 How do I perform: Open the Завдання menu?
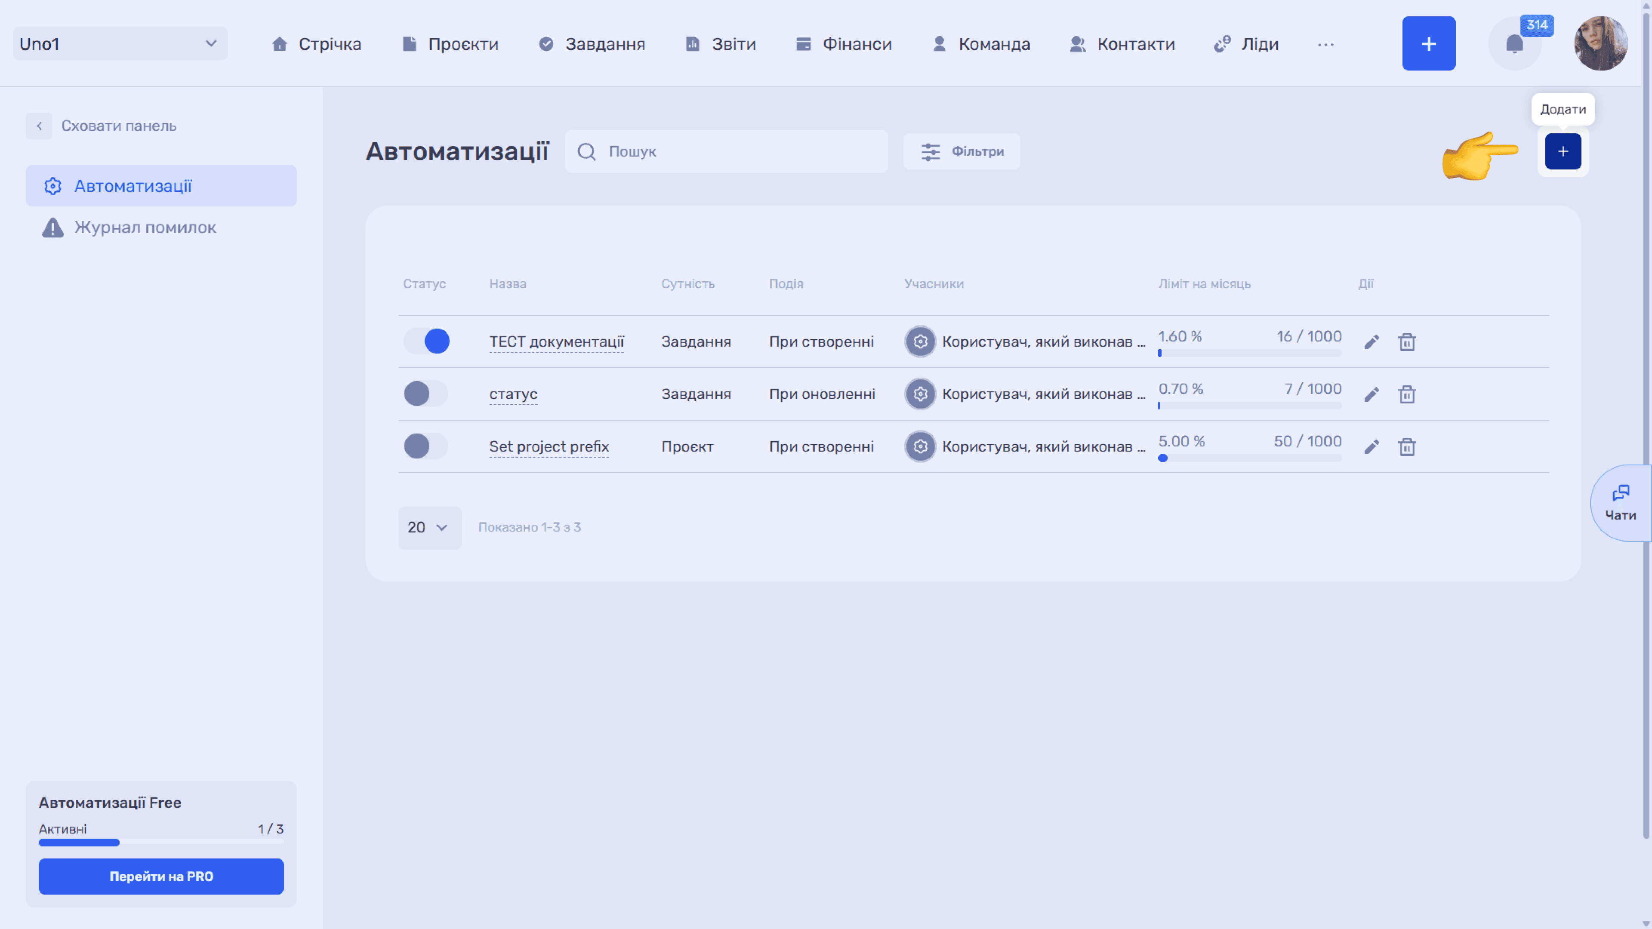591,44
